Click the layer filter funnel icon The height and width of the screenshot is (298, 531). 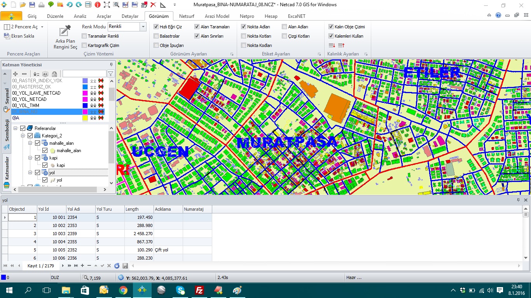(110, 74)
